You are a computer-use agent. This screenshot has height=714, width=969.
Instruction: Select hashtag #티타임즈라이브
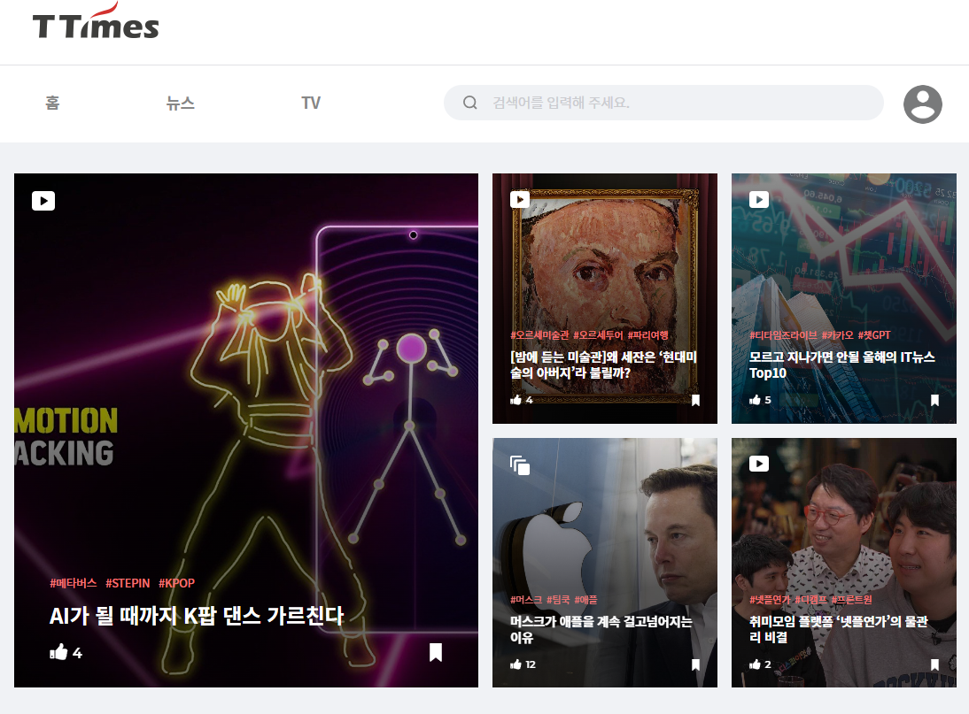click(784, 335)
